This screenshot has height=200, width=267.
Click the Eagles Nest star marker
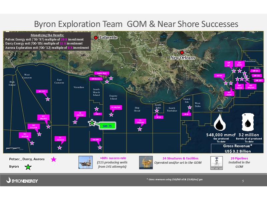(111, 78)
